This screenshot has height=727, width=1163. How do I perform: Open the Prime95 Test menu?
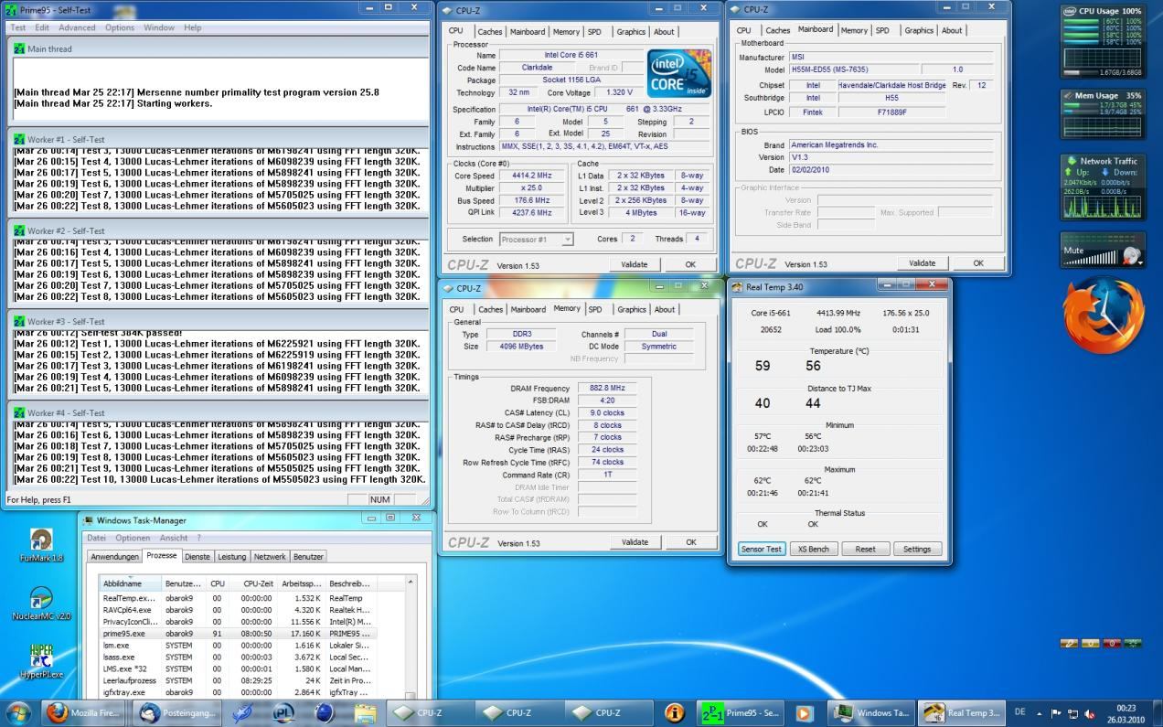pyautogui.click(x=18, y=27)
